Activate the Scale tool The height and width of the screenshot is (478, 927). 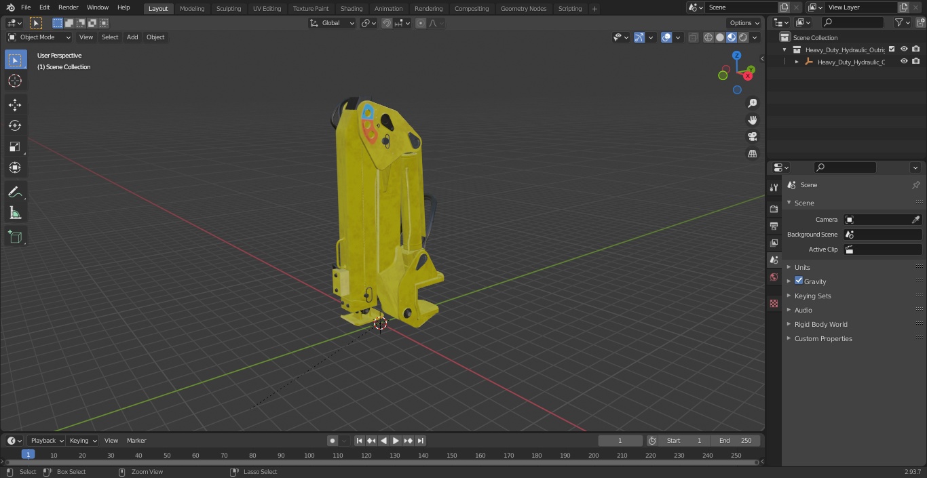tap(15, 146)
